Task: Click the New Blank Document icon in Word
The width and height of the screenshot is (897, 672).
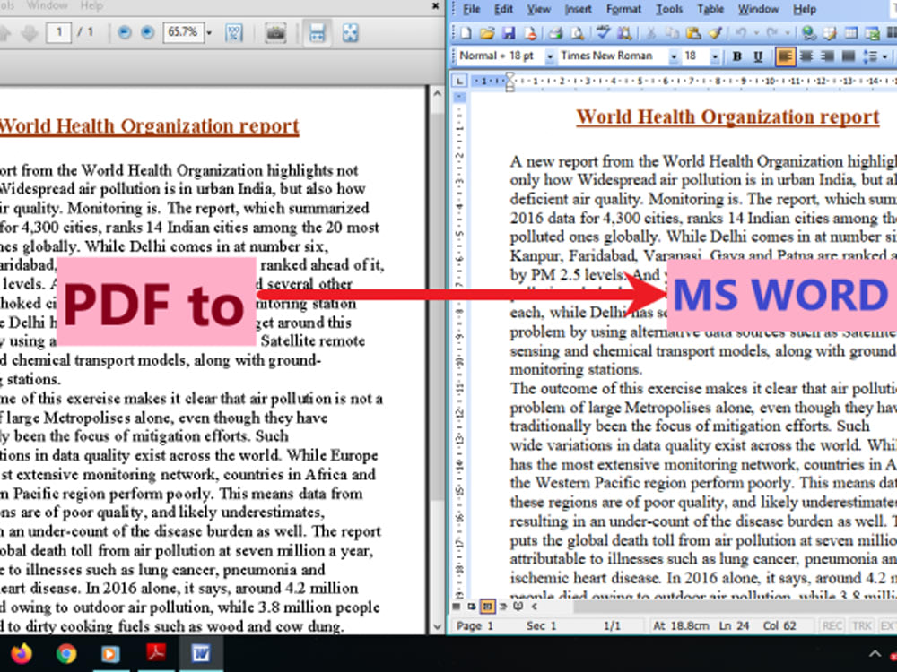Action: point(466,33)
